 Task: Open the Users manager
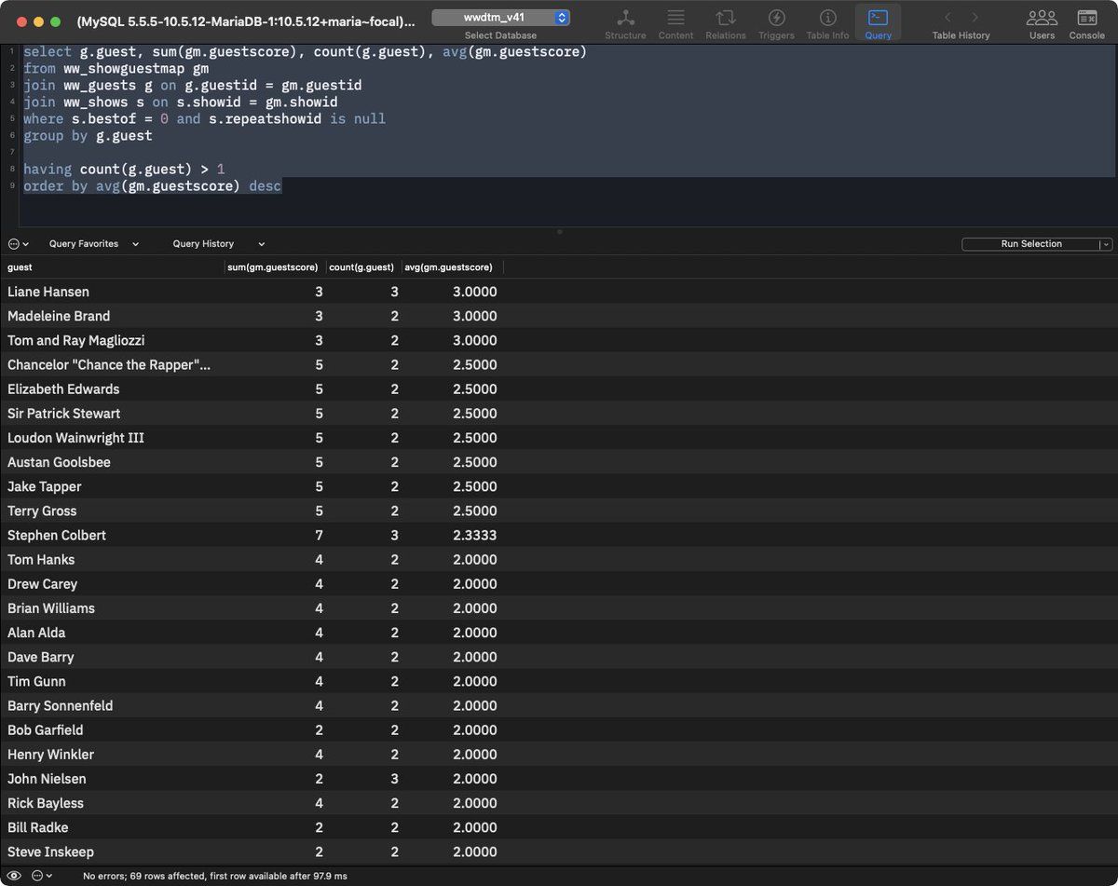tap(1042, 24)
